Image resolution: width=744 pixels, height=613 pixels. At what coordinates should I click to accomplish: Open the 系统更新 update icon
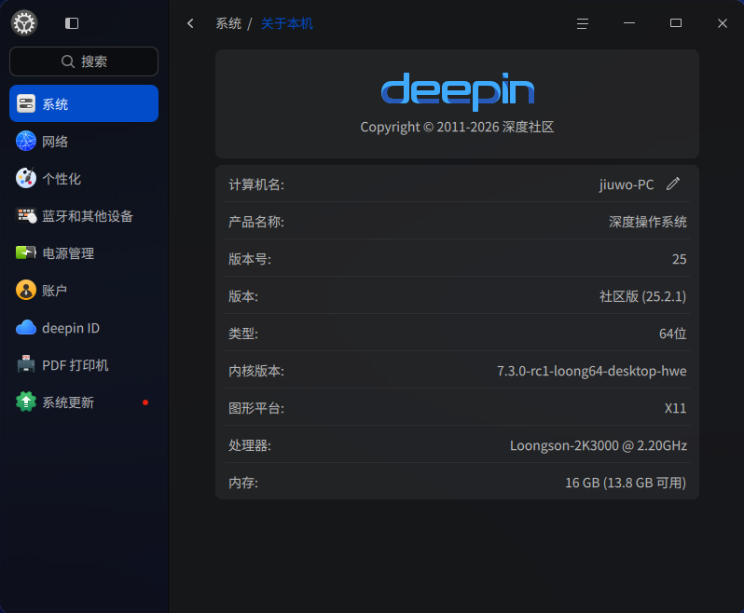pos(25,402)
